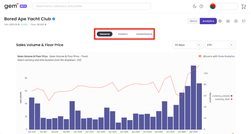Screen dimensions: 251x134
Task: Click the currency_volume purple legend dot
Action: point(232,96)
